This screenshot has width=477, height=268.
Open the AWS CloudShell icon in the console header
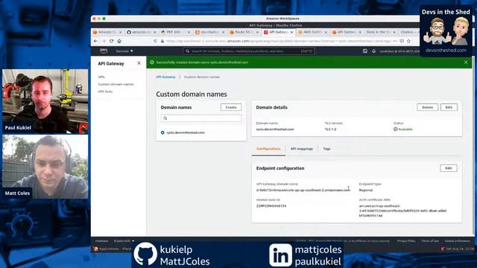tap(365, 51)
